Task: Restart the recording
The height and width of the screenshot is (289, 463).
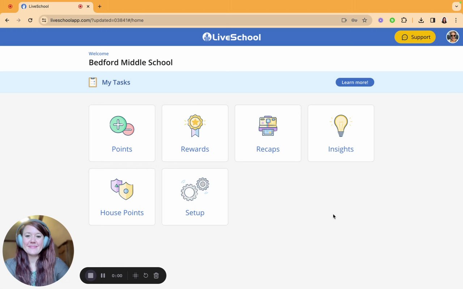Action: [x=146, y=276]
